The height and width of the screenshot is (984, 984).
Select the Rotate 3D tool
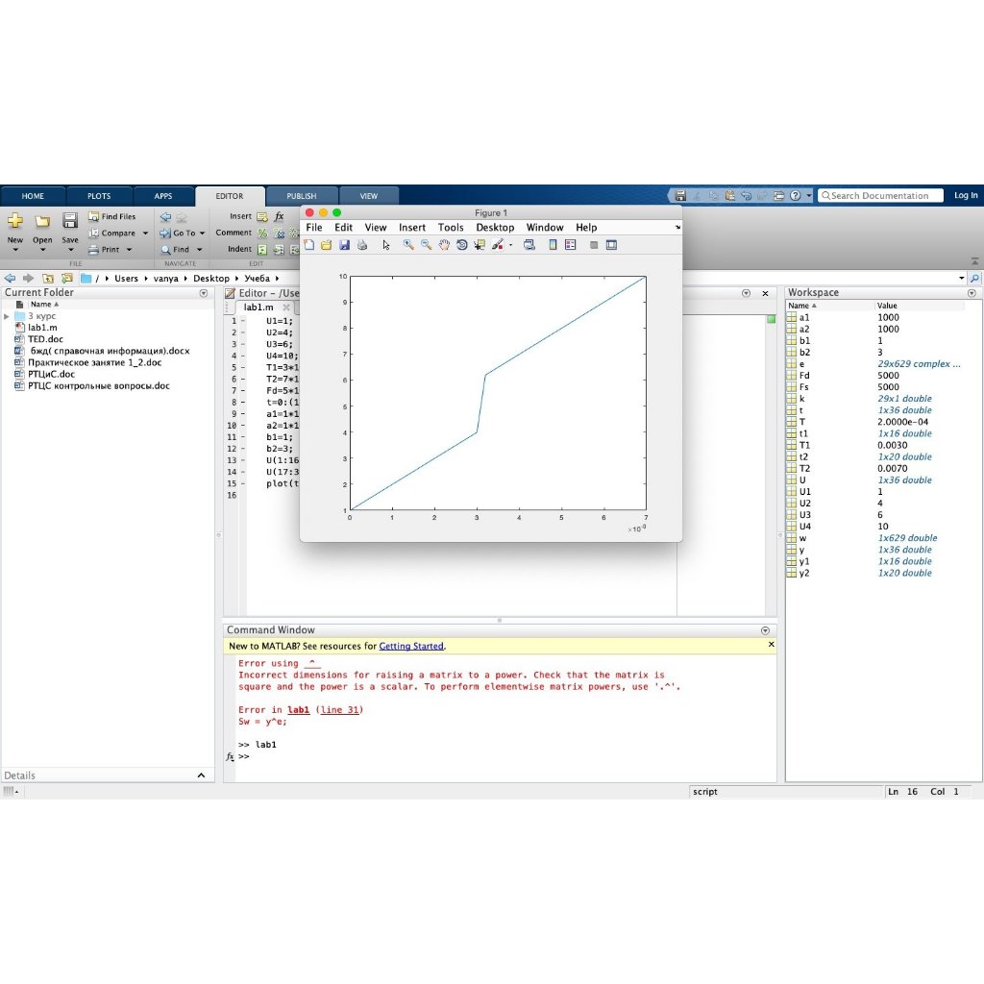point(462,245)
